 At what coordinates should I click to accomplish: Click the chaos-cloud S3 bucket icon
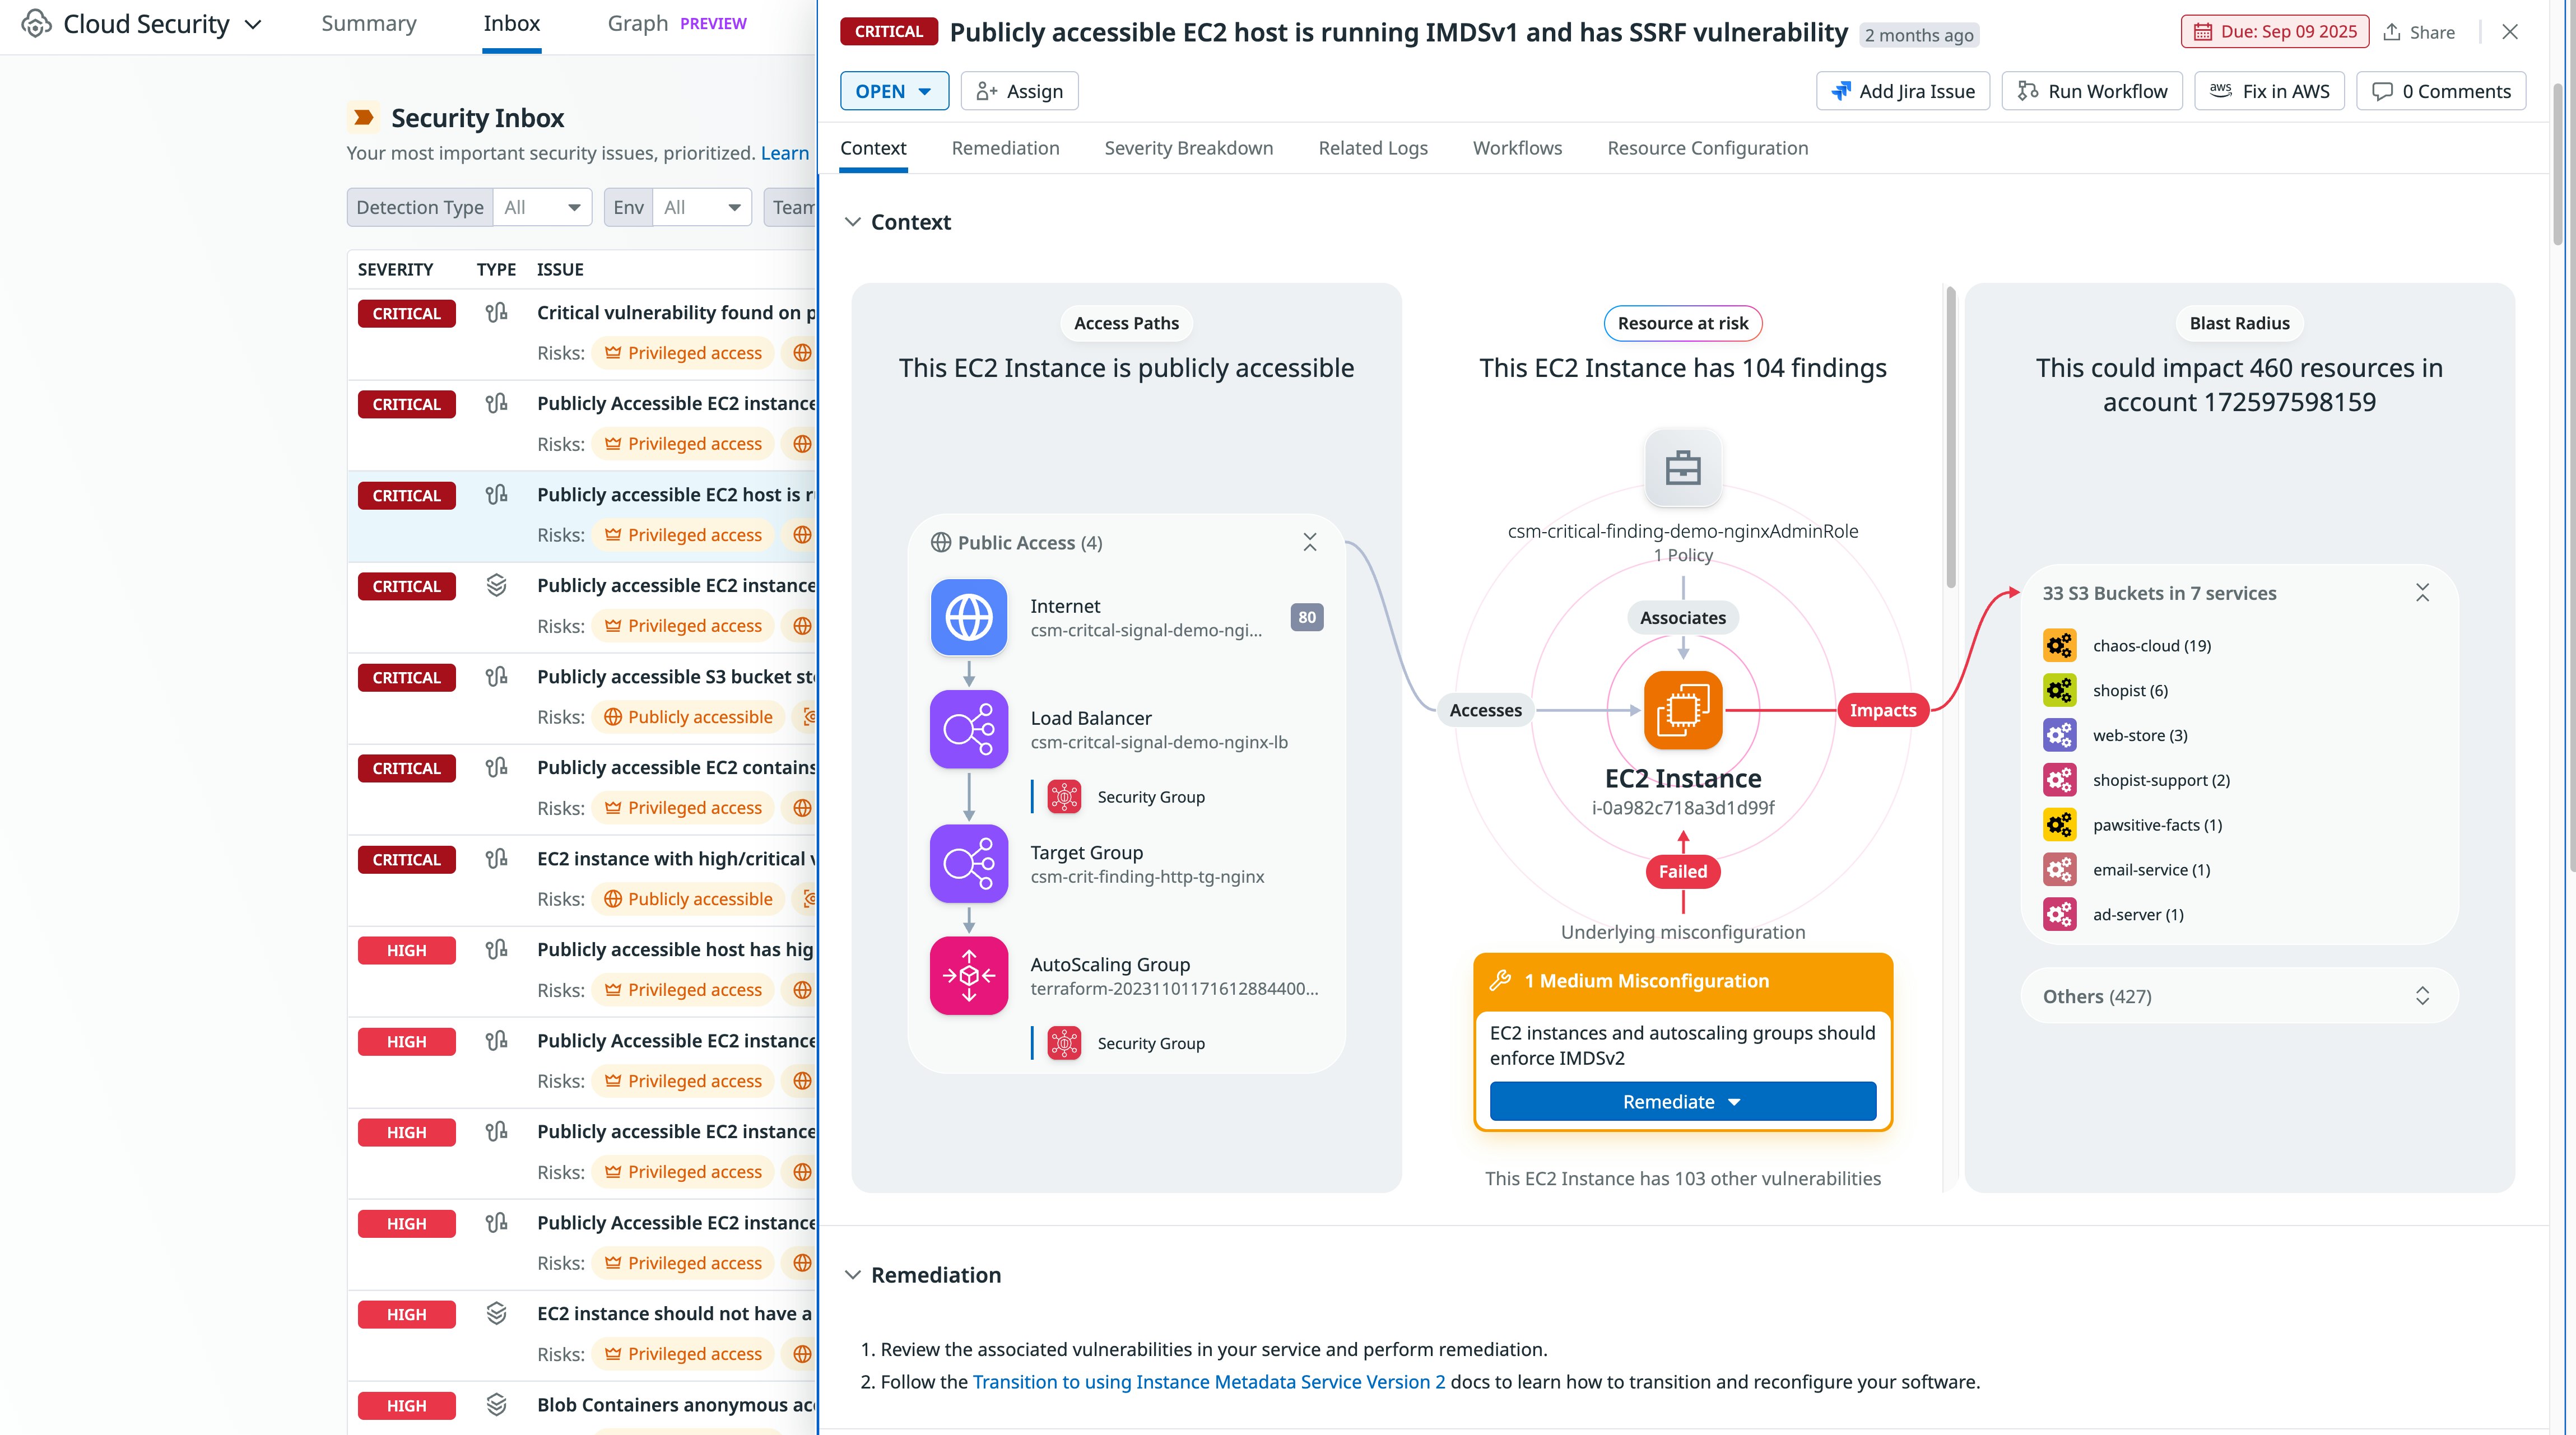click(x=2060, y=645)
